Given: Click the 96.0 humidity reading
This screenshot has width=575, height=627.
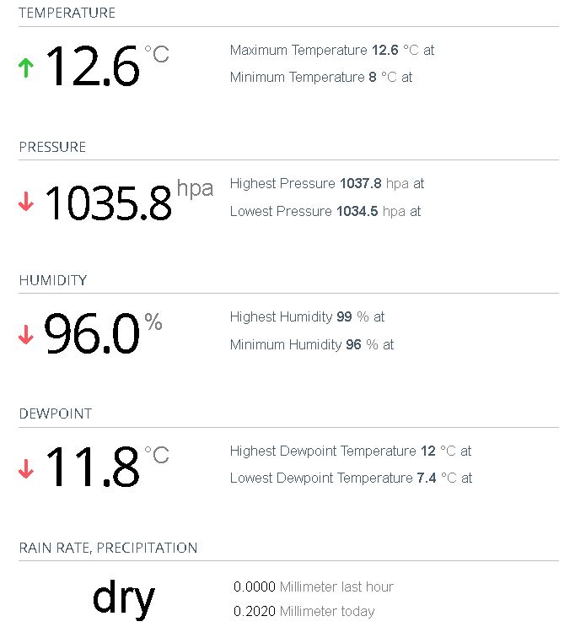Looking at the screenshot, I should pyautogui.click(x=91, y=335).
